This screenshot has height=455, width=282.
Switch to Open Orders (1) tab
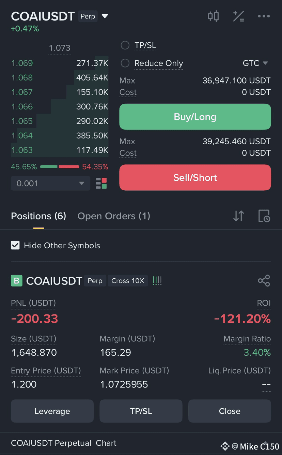pyautogui.click(x=114, y=216)
